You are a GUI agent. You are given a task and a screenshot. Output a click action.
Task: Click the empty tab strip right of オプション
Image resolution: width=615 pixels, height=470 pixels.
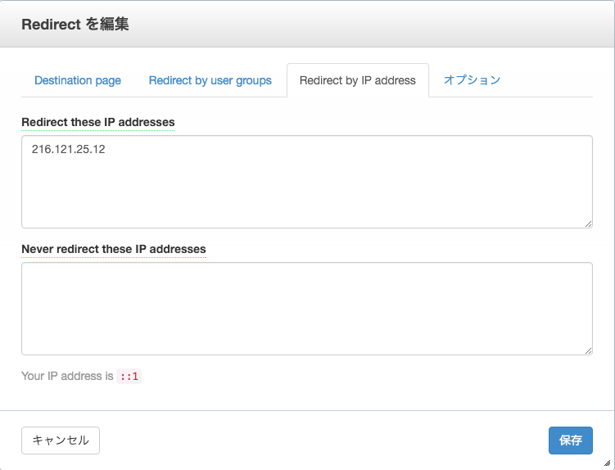(x=549, y=80)
